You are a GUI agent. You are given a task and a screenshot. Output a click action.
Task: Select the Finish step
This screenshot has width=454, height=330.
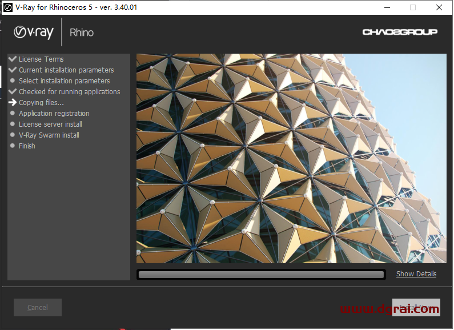point(27,146)
